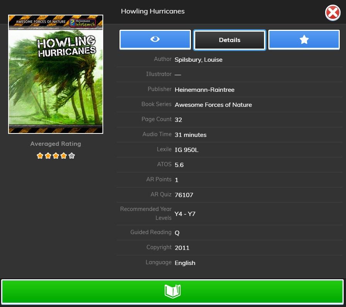Click the Awesome Forces of Nature series value
The height and width of the screenshot is (307, 346).
coord(213,105)
